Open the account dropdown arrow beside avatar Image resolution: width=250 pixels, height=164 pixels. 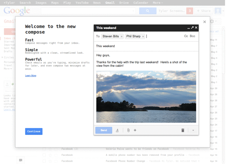point(223,11)
